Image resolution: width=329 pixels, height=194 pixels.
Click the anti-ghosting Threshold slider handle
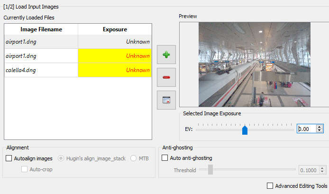point(210,169)
